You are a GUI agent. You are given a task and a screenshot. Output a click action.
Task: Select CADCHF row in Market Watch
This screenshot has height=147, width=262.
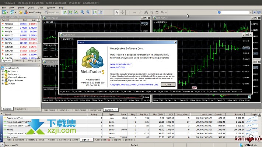point(19,39)
